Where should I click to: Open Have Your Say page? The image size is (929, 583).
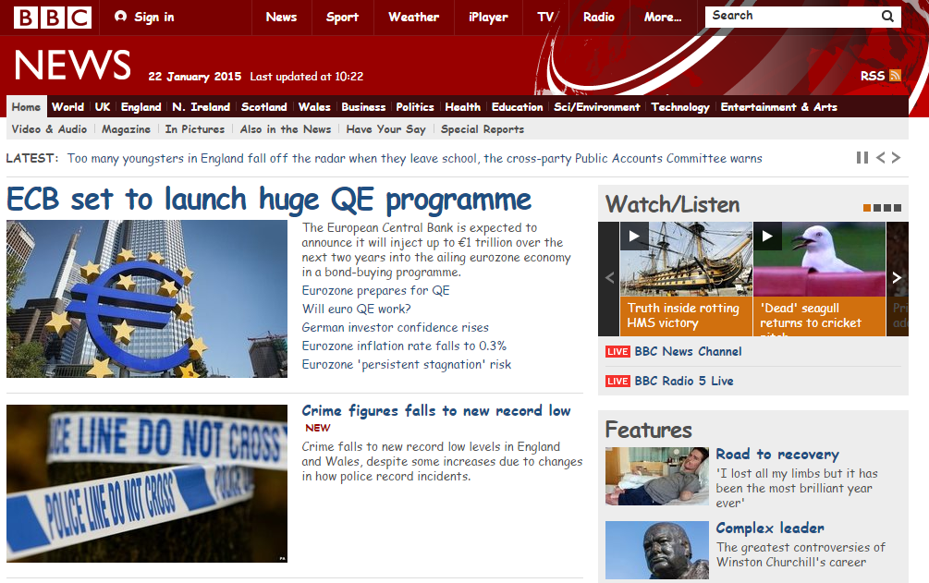point(385,129)
